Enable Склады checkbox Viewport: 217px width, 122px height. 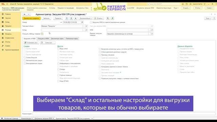(58, 69)
